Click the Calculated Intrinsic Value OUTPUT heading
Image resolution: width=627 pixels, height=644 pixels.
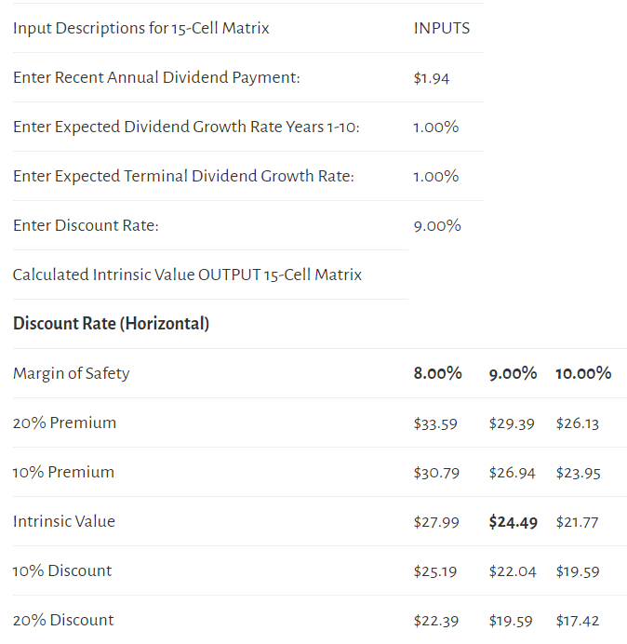[187, 275]
